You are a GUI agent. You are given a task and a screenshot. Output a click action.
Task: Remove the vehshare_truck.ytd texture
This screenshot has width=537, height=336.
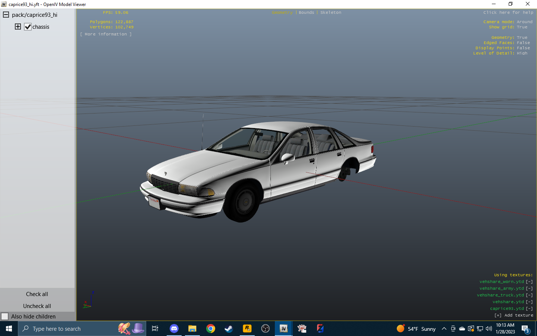coord(529,295)
